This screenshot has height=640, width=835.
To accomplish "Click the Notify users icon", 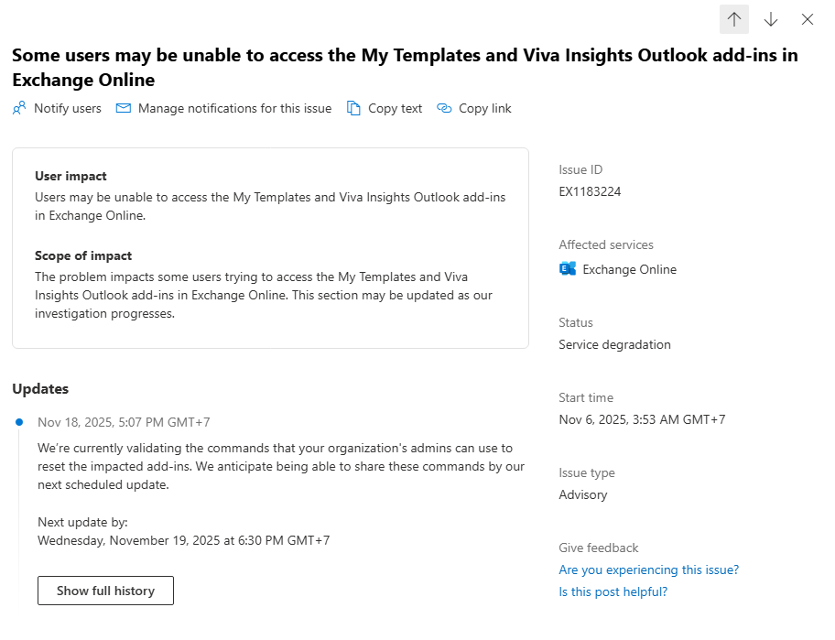I will point(18,108).
